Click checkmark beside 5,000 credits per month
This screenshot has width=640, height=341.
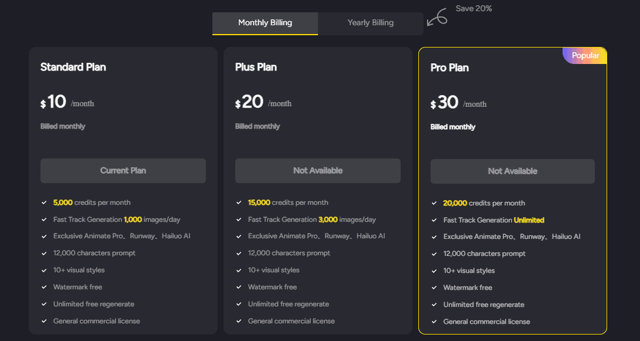pos(44,202)
